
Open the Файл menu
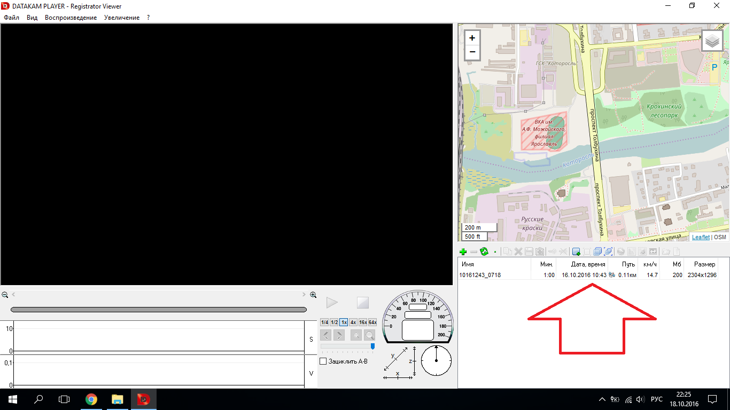tap(11, 18)
